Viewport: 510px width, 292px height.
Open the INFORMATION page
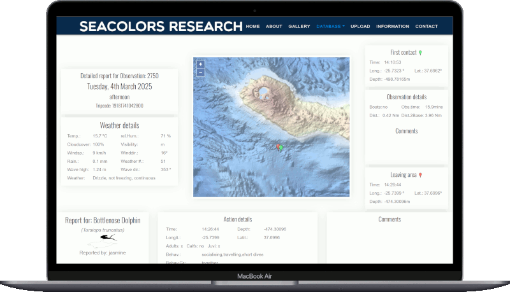point(393,26)
